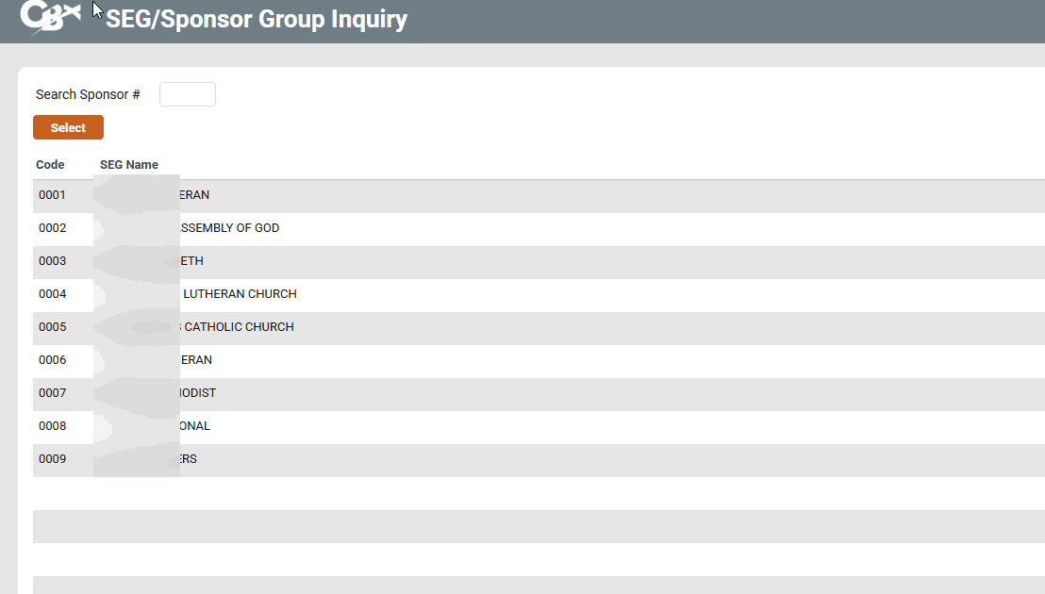Click the Search Sponsor # label
1045x594 pixels.
click(88, 94)
